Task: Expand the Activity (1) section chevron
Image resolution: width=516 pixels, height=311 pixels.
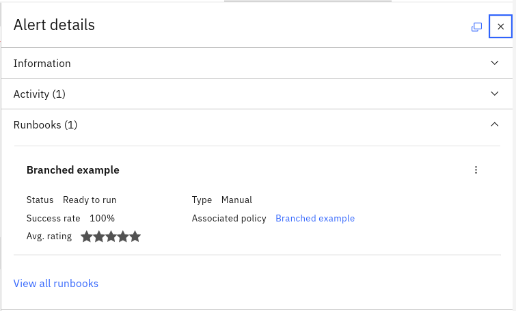Action: point(494,94)
